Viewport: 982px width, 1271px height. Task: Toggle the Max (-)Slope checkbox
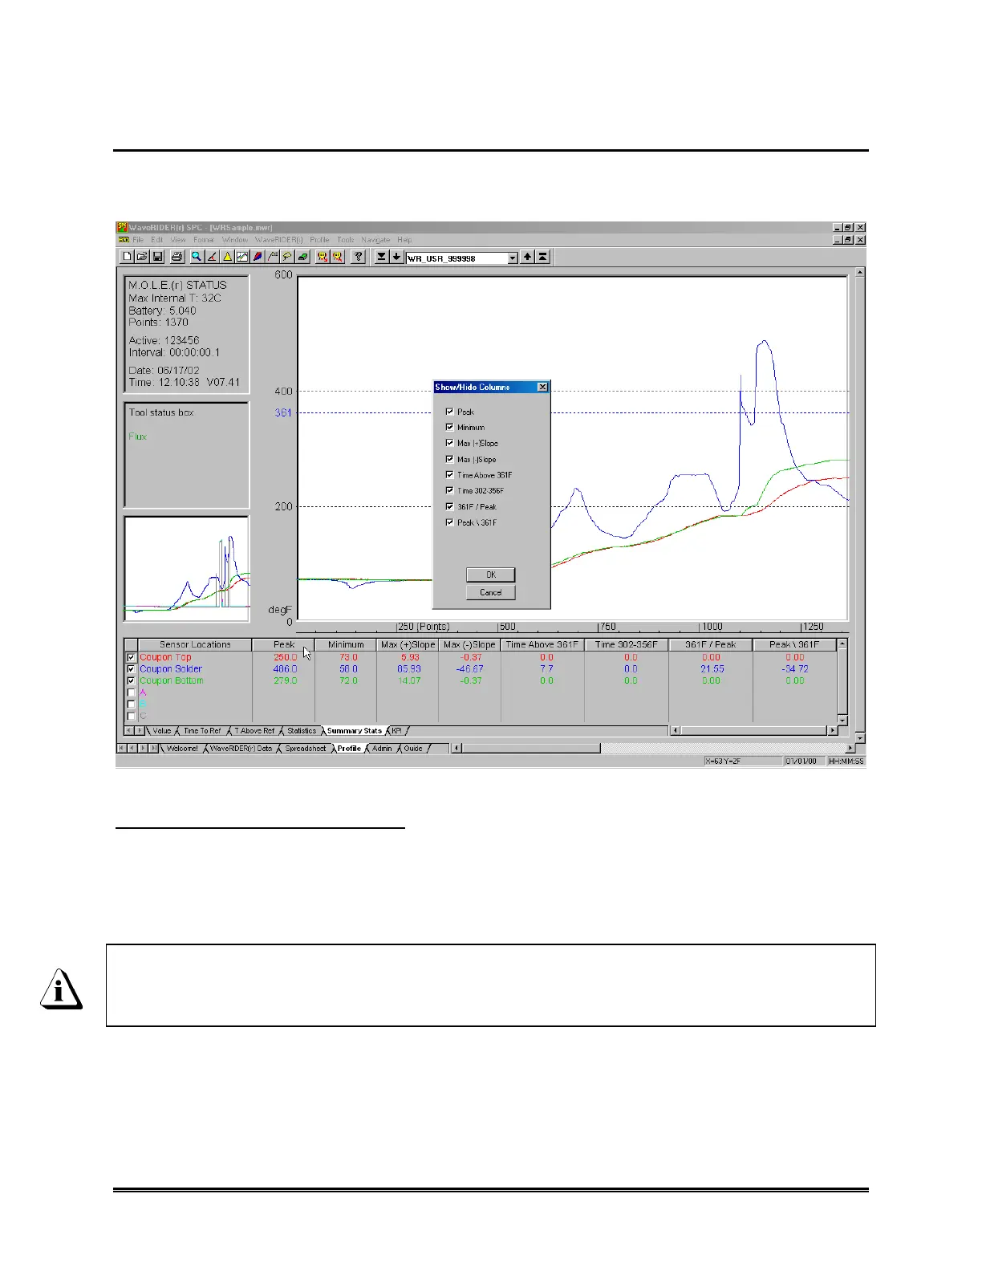[449, 459]
